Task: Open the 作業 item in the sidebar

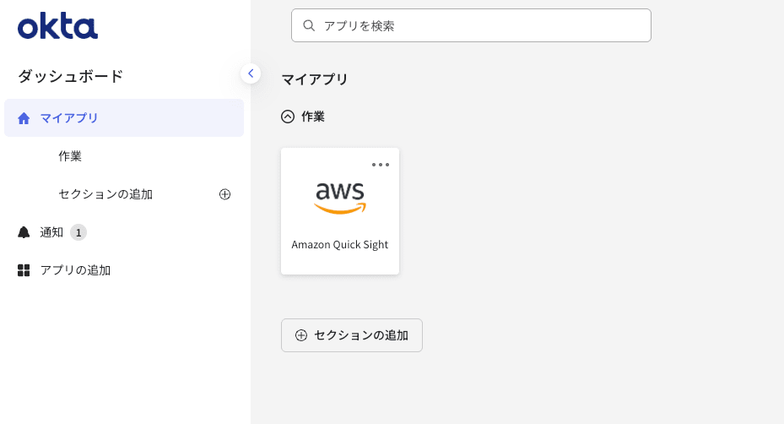Action: (70, 156)
